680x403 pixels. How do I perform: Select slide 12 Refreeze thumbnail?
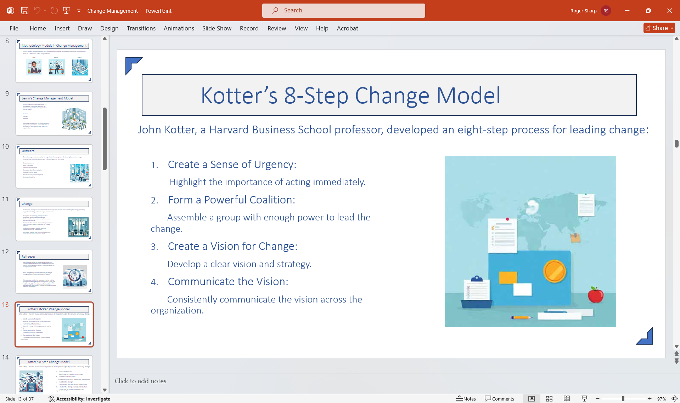54,272
